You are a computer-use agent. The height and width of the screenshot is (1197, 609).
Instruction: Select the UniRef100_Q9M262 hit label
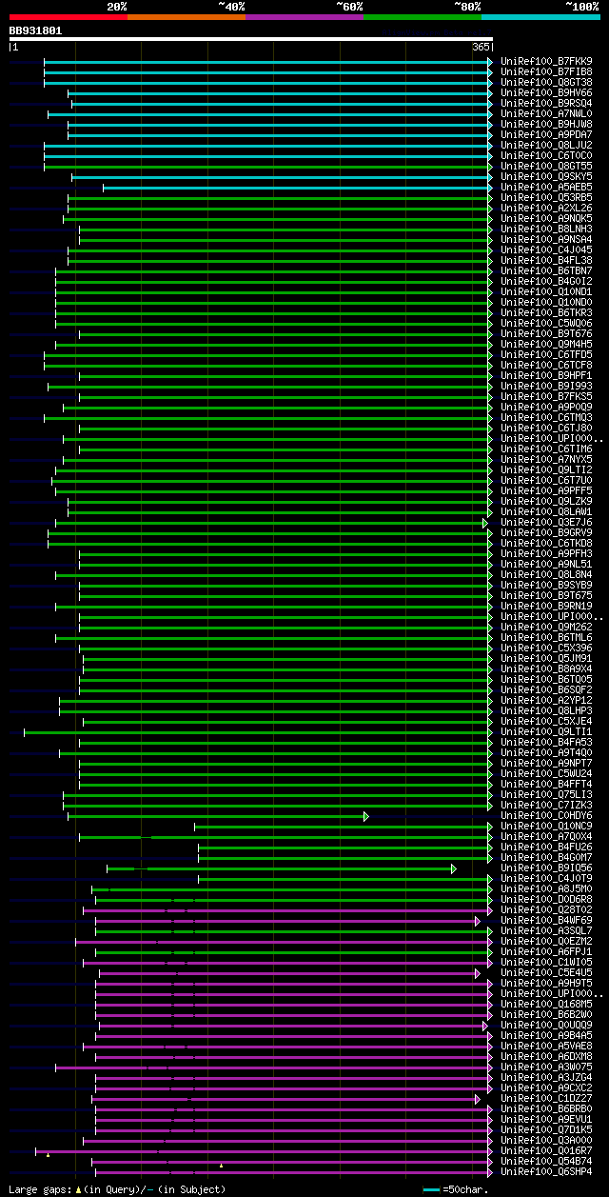click(546, 628)
